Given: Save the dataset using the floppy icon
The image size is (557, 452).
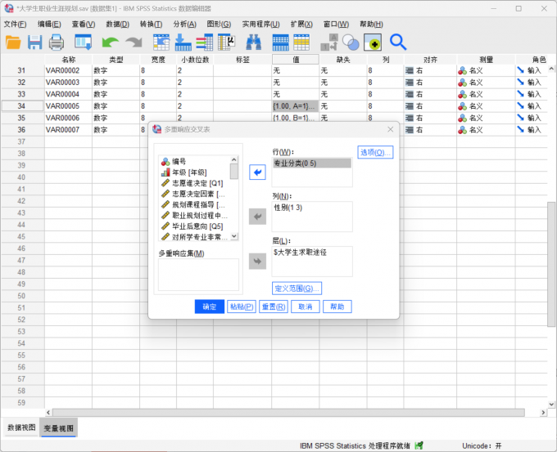Looking at the screenshot, I should (x=34, y=43).
